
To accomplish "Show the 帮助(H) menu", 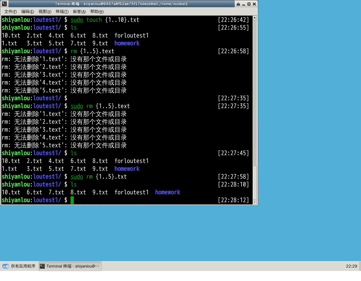I will (97, 12).
